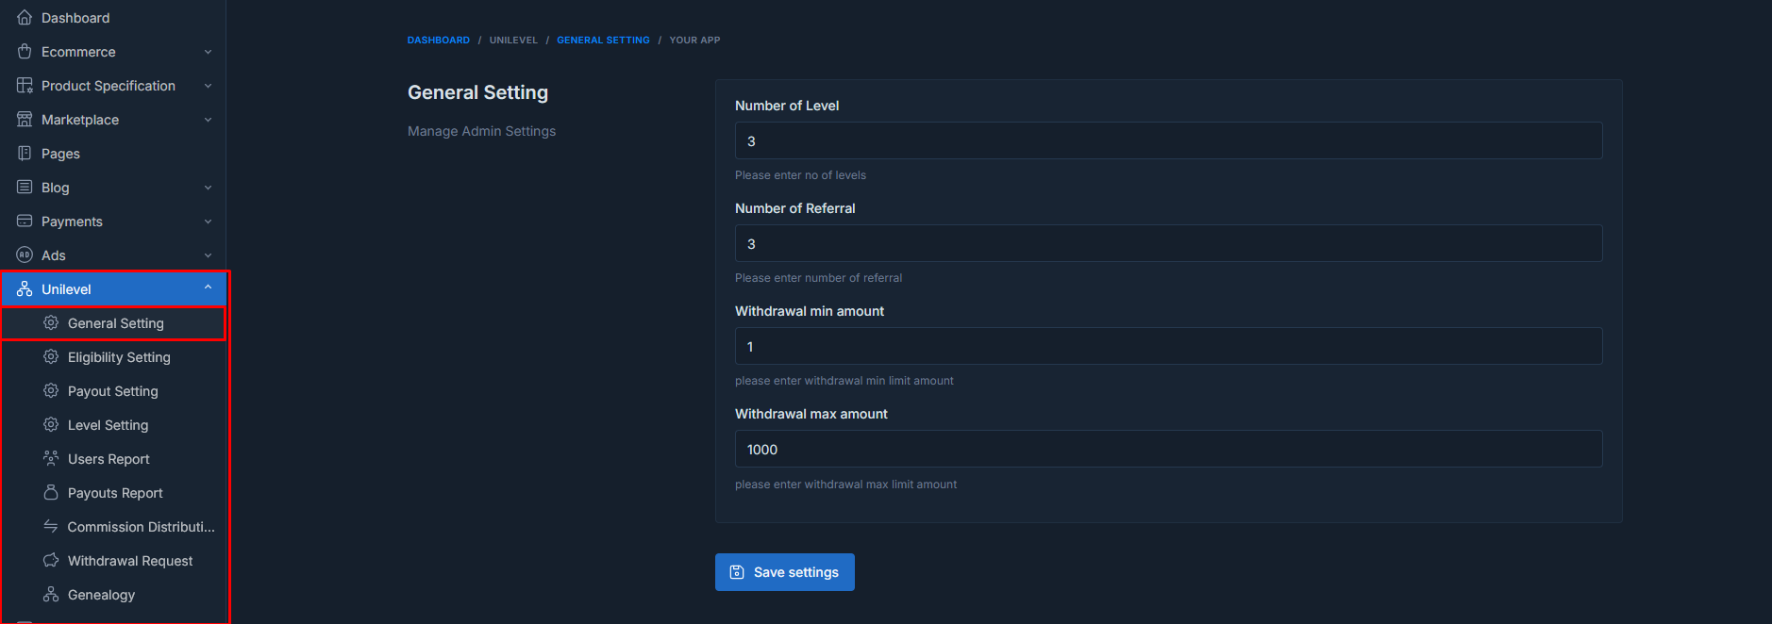Select the Number of Level field
This screenshot has width=1772, height=624.
pos(1168,140)
